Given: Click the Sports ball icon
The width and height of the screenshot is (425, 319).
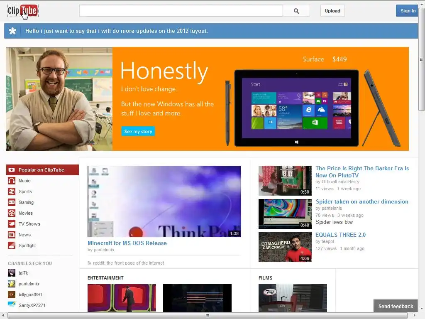Looking at the screenshot, I should pyautogui.click(x=12, y=191).
